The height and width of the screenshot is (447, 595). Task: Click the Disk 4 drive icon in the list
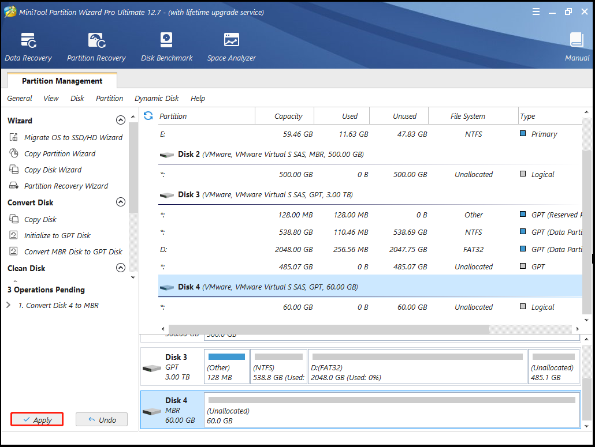(166, 287)
